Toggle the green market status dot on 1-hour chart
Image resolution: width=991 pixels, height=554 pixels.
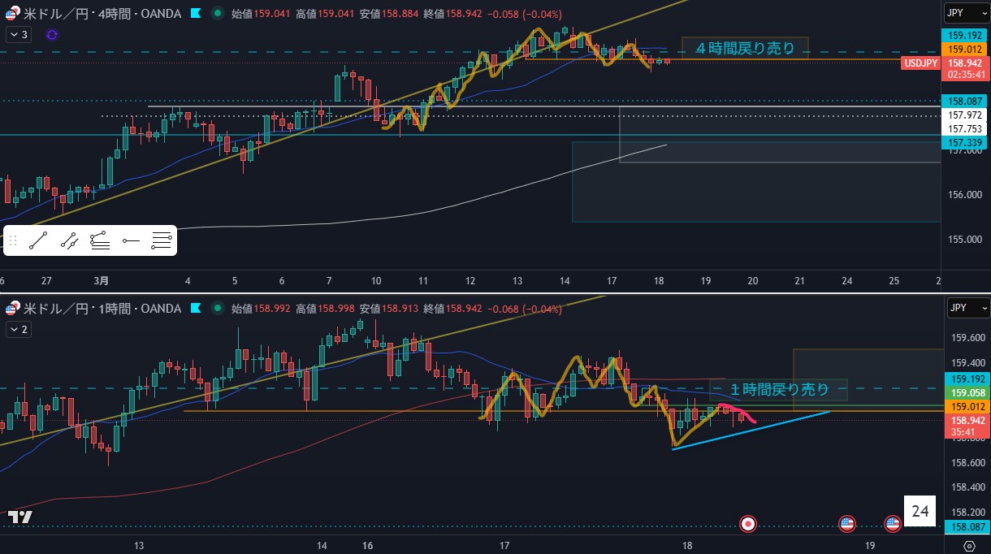pyautogui.click(x=216, y=309)
